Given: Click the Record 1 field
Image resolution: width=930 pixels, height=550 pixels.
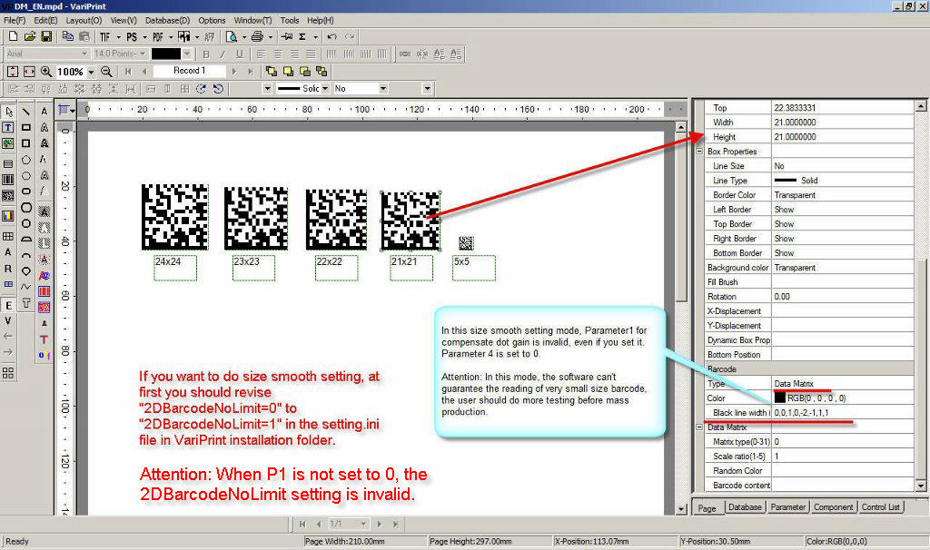Looking at the screenshot, I should pos(190,71).
